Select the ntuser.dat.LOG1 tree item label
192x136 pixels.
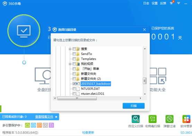tap(93, 94)
